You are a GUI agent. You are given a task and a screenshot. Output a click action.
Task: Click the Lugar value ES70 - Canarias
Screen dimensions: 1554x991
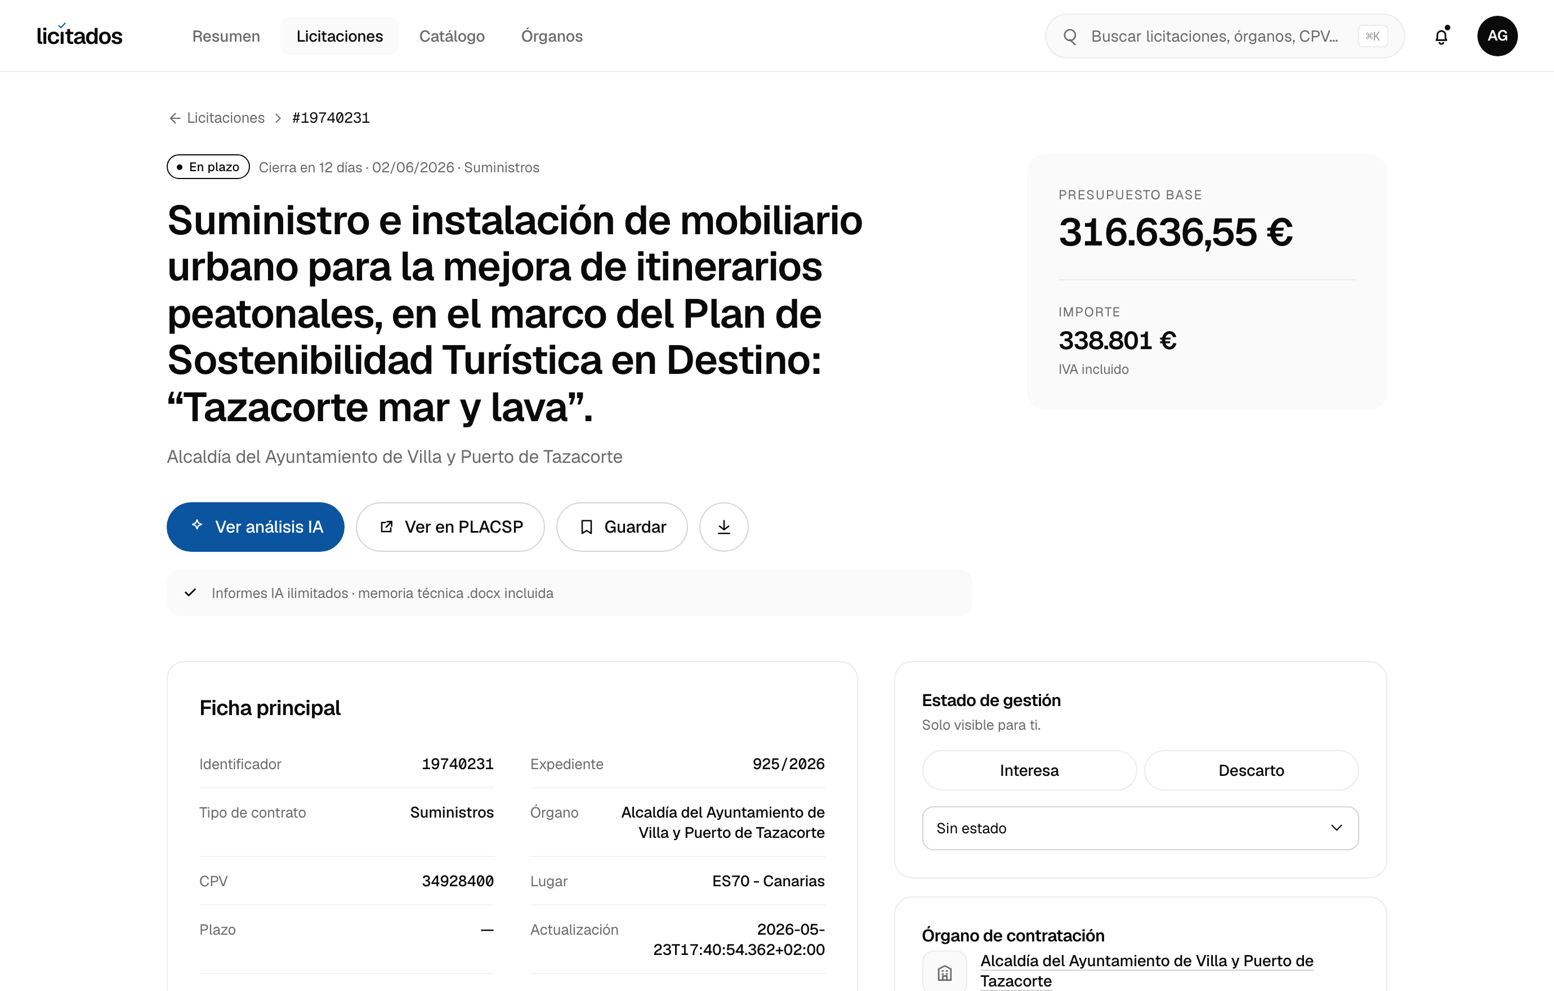[768, 881]
